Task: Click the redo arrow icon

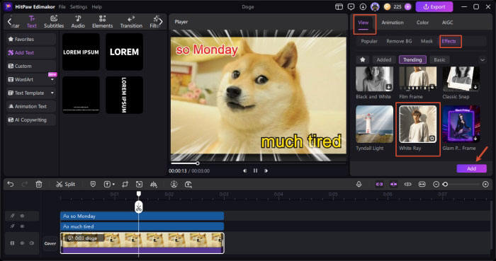Action: (x=25, y=184)
